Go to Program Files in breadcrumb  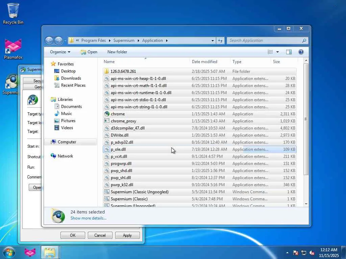[94, 40]
